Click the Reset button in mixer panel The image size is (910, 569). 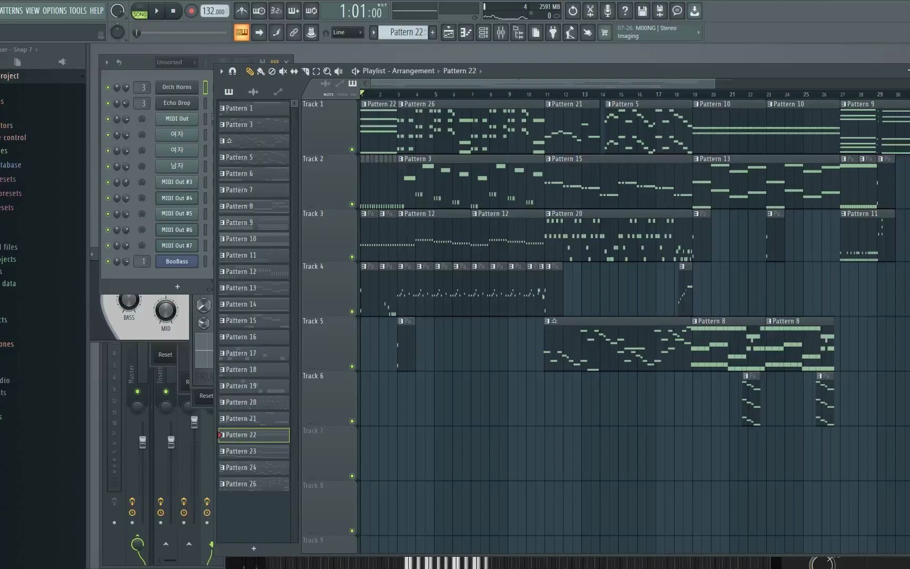click(165, 355)
